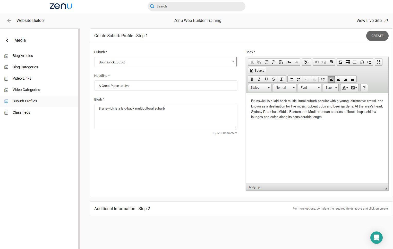Insert a horizontal line
The height and width of the screenshot is (249, 393).
coord(355,62)
